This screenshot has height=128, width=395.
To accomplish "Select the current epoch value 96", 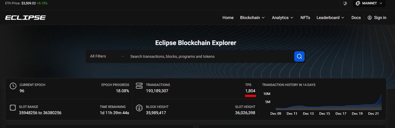I will click(x=22, y=91).
